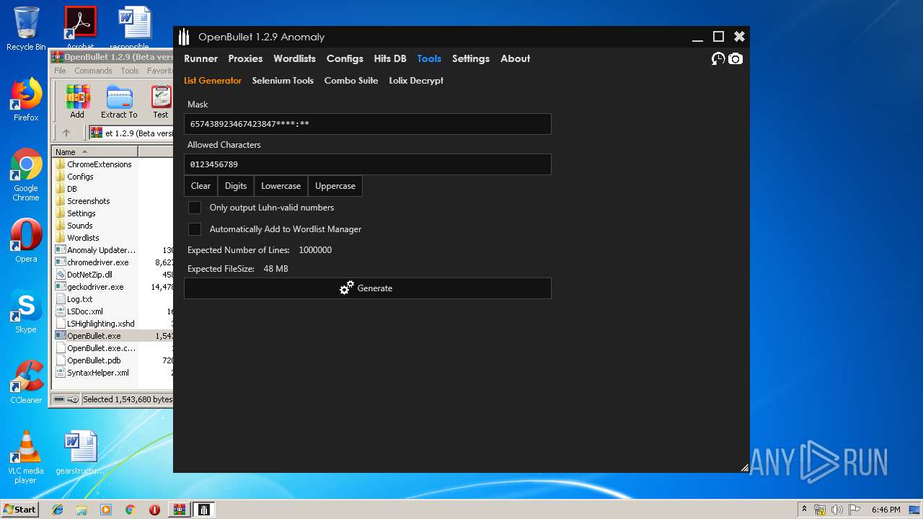Sort by Name column in WinRAR
The height and width of the screenshot is (519, 923).
[95, 152]
